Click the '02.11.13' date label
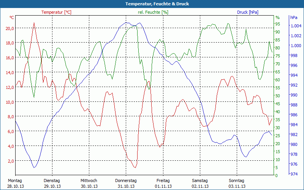The height and width of the screenshot is (190, 304). 200,186
